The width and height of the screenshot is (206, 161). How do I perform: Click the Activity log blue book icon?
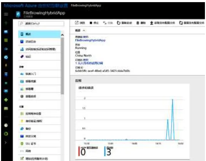click(22, 42)
